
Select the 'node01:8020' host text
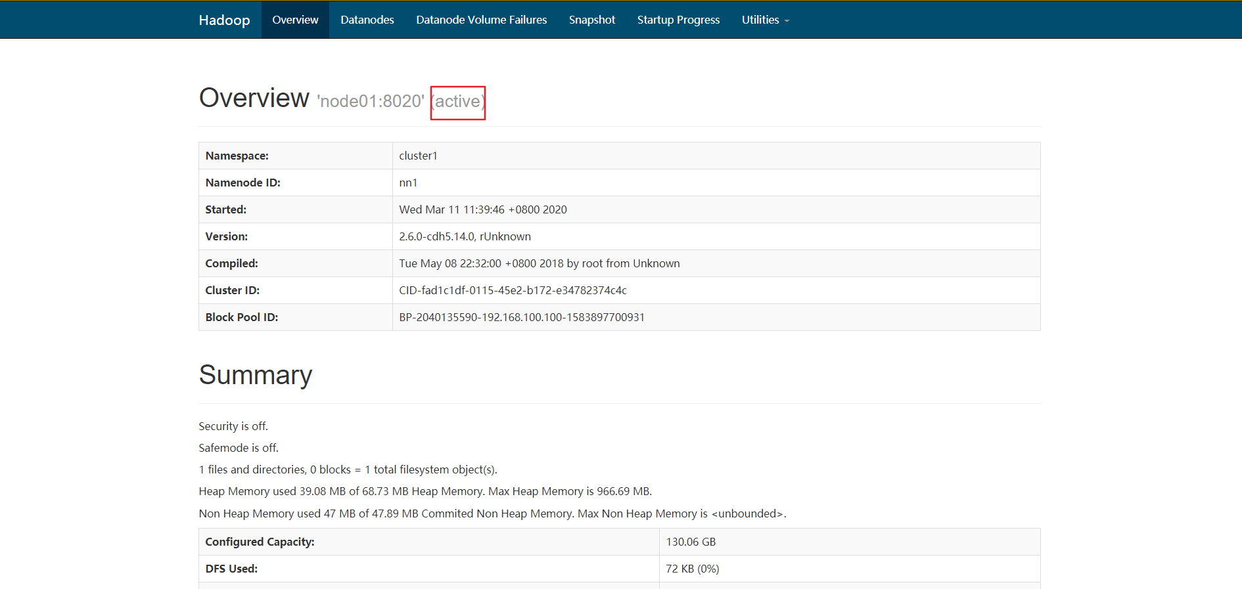click(371, 101)
